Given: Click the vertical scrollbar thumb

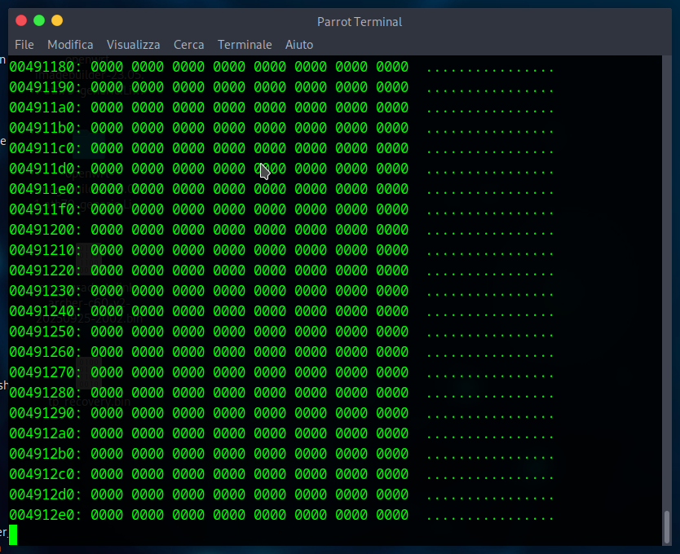Looking at the screenshot, I should [667, 525].
